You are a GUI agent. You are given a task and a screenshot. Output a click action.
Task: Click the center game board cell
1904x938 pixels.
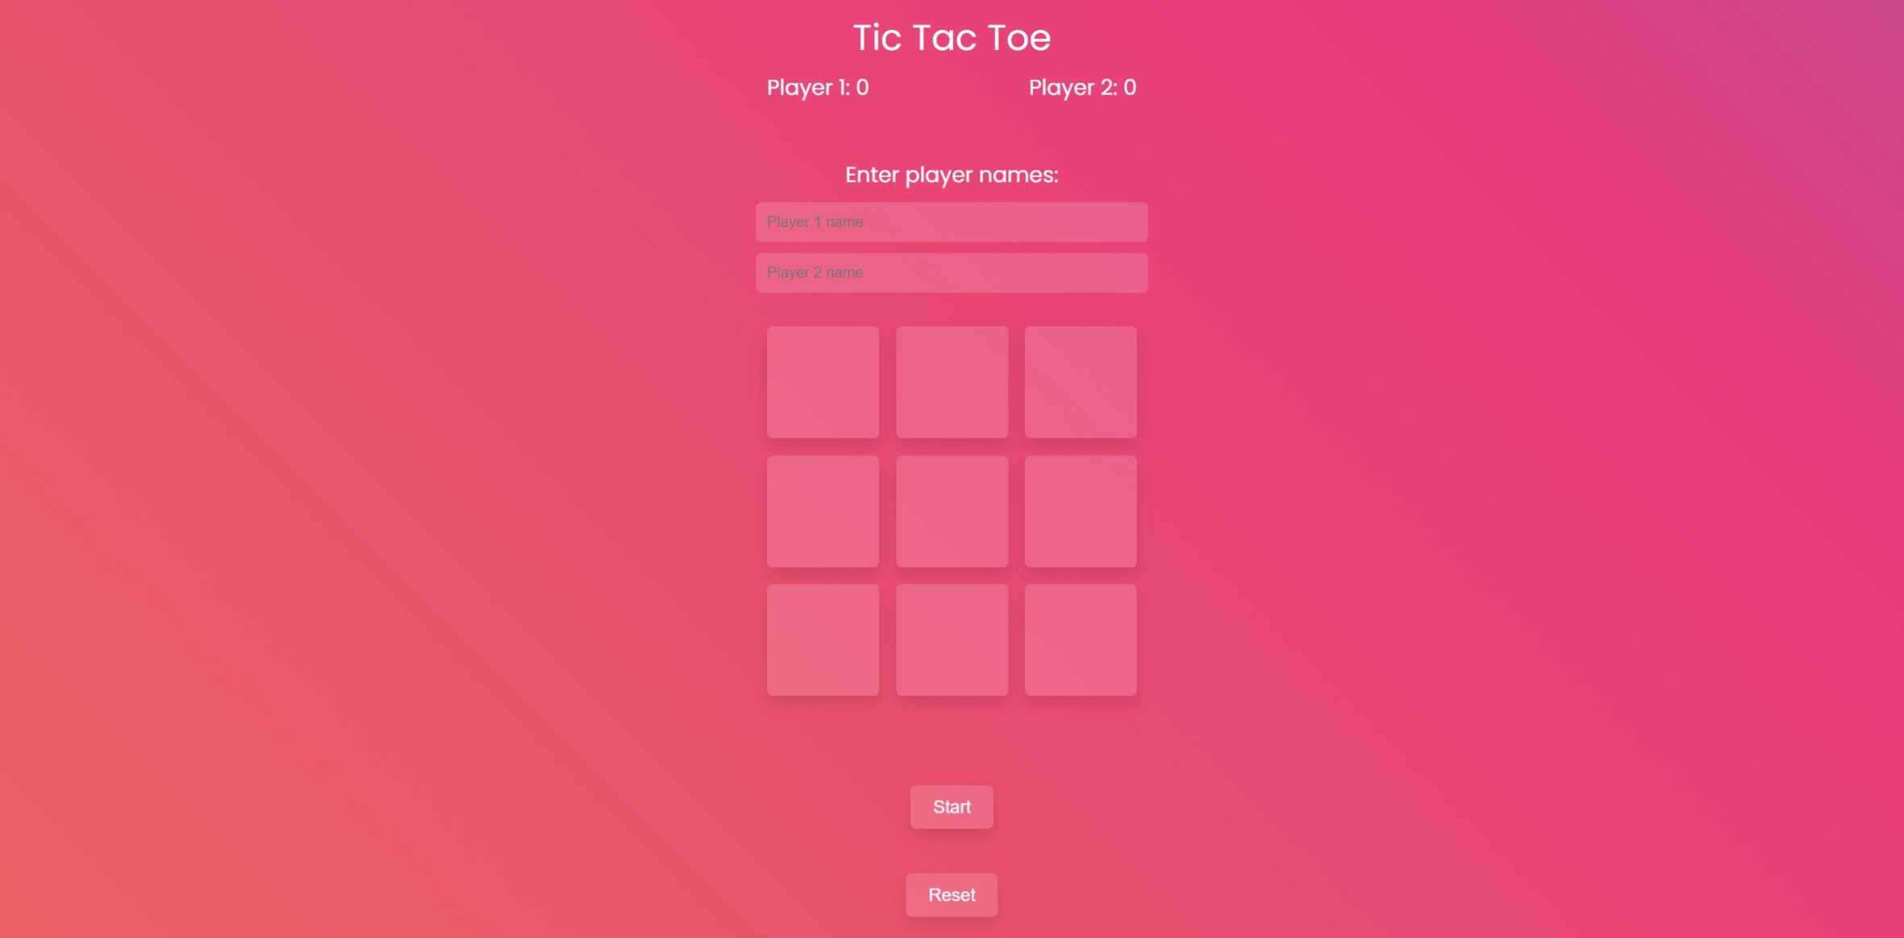[x=952, y=510]
